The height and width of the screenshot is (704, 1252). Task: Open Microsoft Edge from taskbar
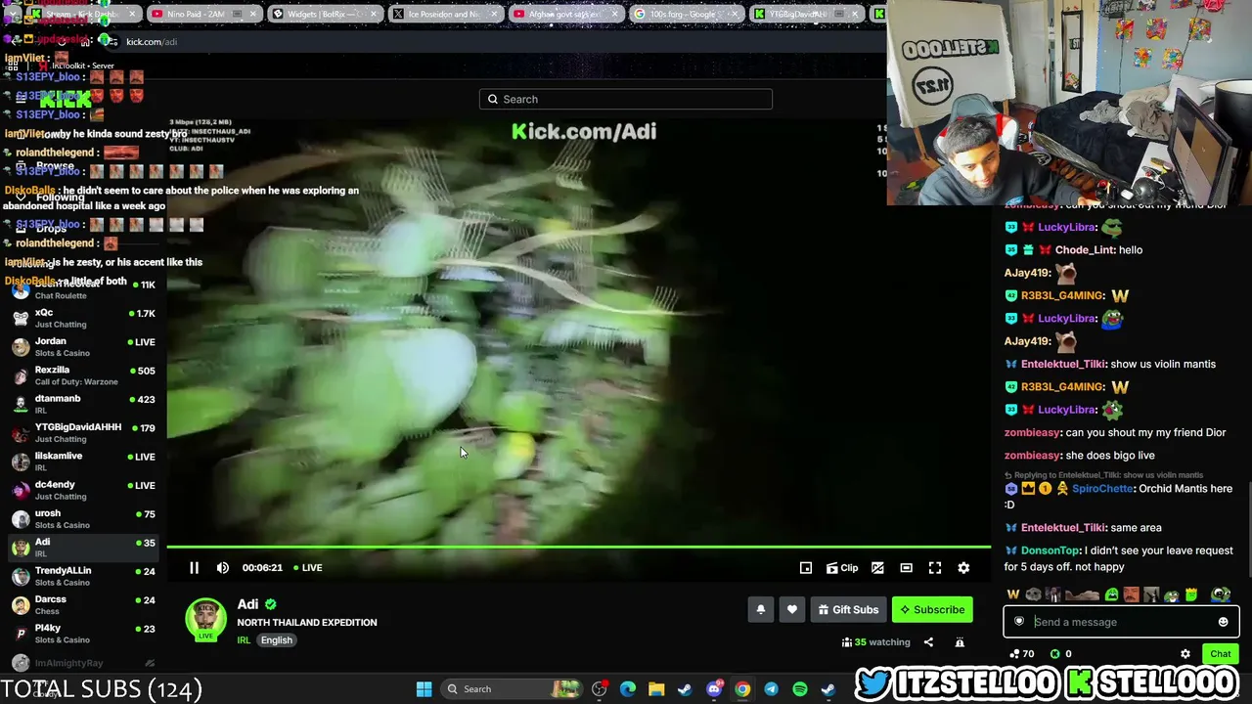click(628, 689)
